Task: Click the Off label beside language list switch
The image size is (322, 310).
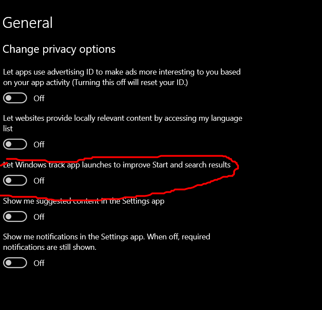Action: coord(39,144)
